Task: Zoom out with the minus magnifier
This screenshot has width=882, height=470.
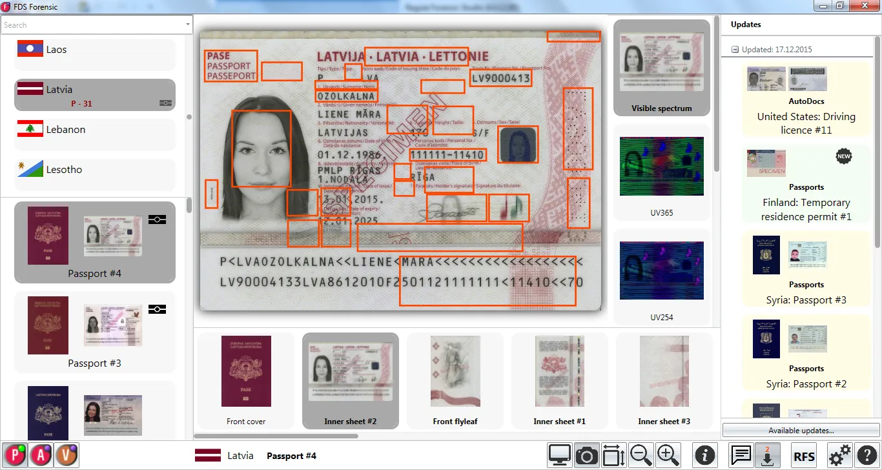Action: pos(641,456)
